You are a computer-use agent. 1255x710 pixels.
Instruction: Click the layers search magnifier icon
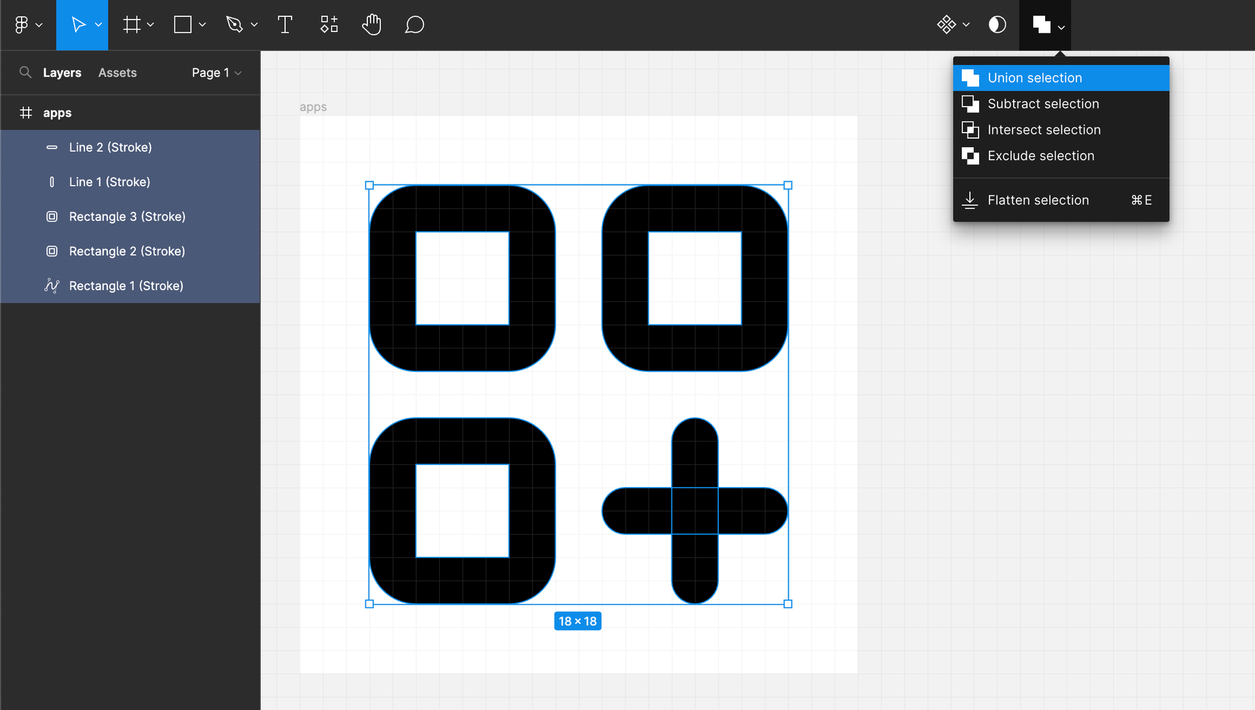25,73
